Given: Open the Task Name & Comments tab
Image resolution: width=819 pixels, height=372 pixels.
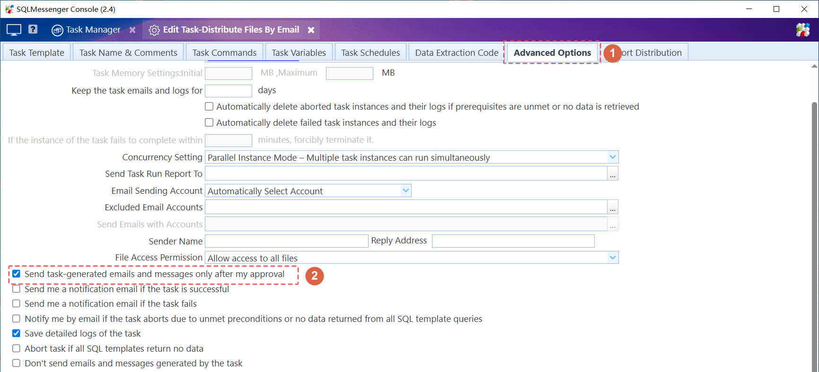Looking at the screenshot, I should 128,52.
